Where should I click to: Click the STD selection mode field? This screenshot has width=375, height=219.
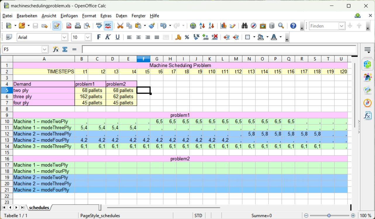pos(198,215)
